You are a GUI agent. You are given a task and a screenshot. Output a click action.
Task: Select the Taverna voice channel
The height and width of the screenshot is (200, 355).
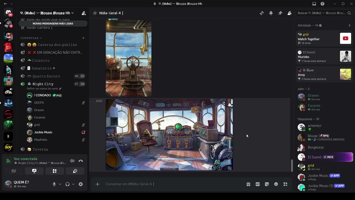[x=53, y=149]
